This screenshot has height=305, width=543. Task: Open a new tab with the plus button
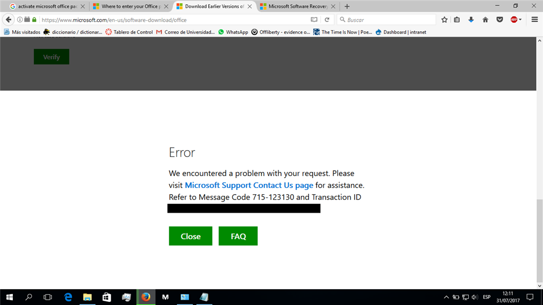(x=347, y=6)
